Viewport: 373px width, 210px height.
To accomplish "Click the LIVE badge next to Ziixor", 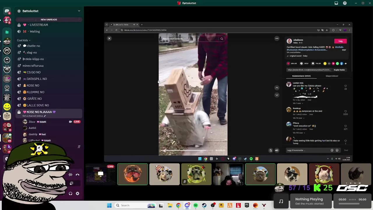I will (77, 122).
